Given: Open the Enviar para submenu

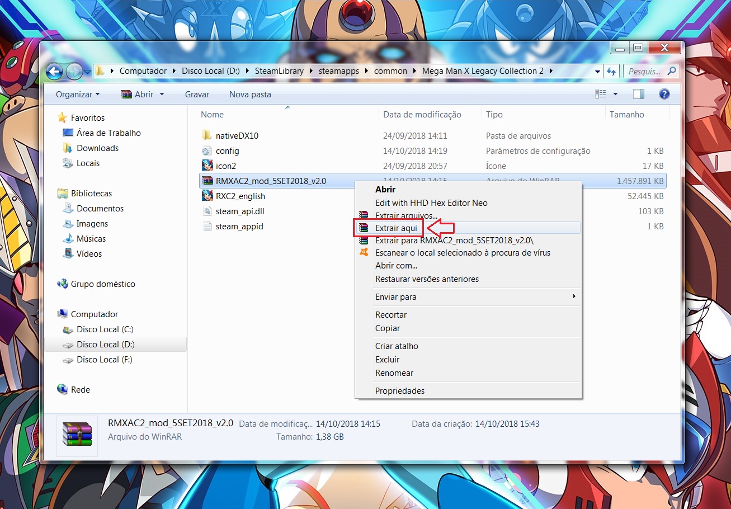Looking at the screenshot, I should 468,297.
